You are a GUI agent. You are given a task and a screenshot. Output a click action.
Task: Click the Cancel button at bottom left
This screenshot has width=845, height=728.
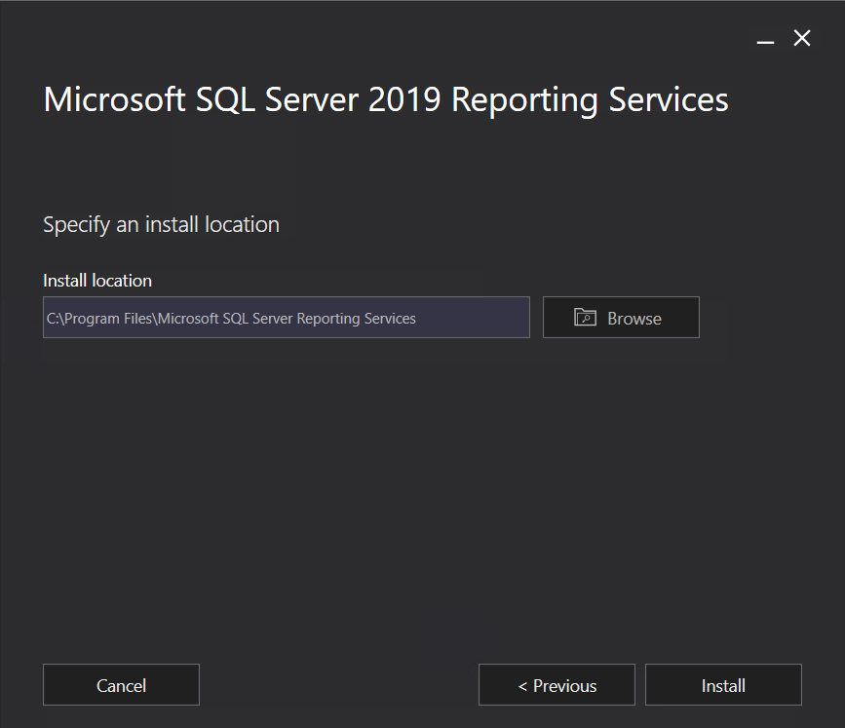(x=121, y=685)
